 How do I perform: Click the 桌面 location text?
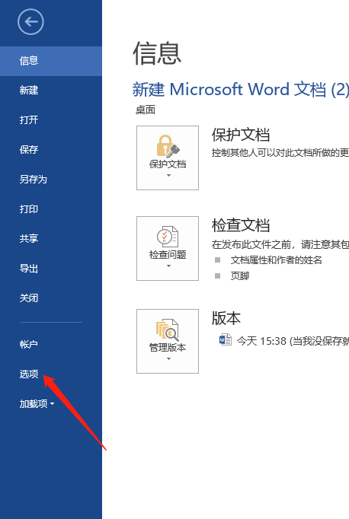click(146, 110)
